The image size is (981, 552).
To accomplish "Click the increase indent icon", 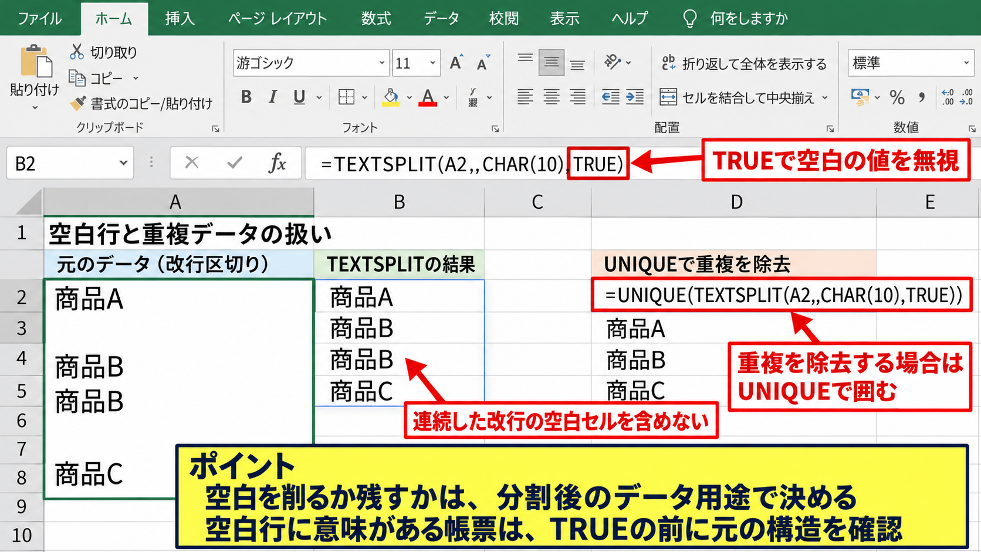I will pos(635,97).
